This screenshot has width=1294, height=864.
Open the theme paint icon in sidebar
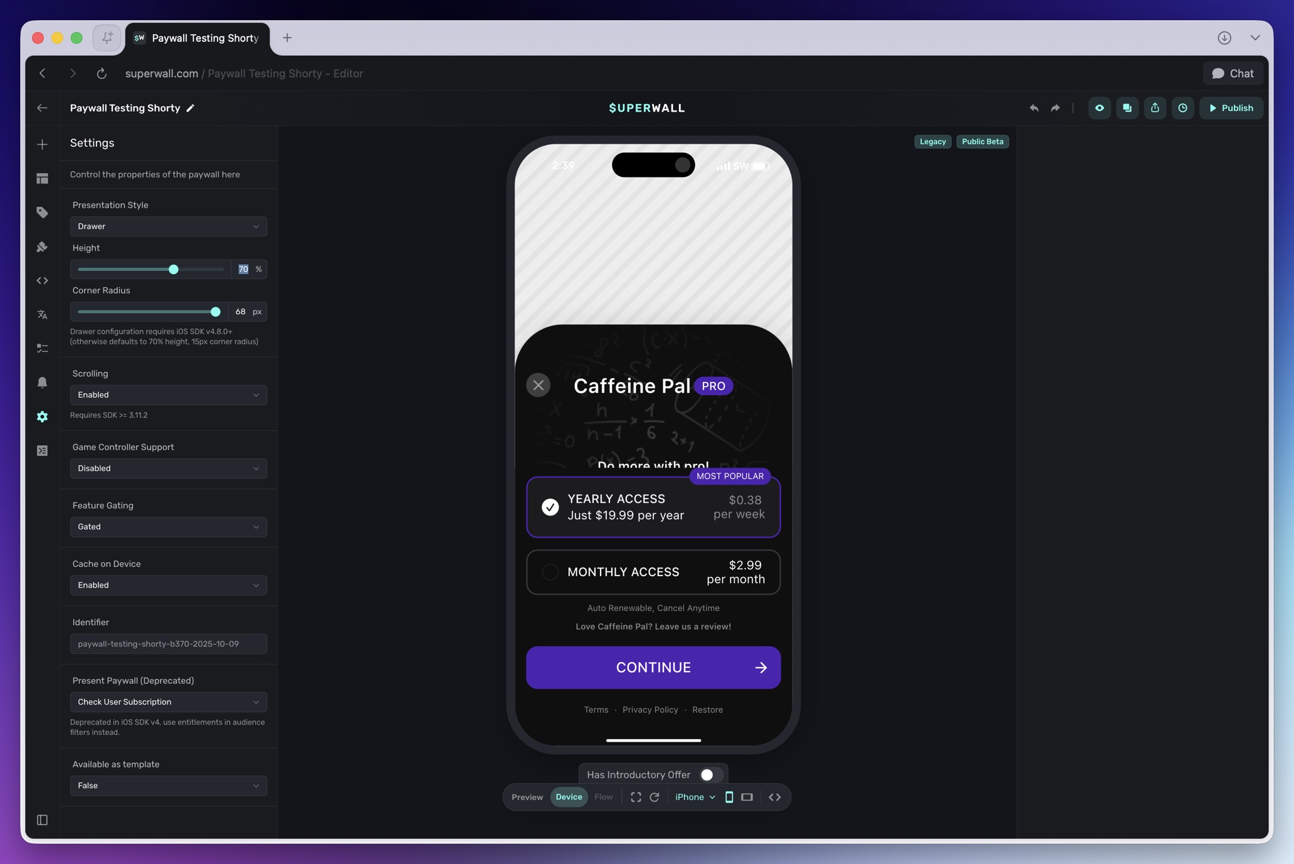42,246
